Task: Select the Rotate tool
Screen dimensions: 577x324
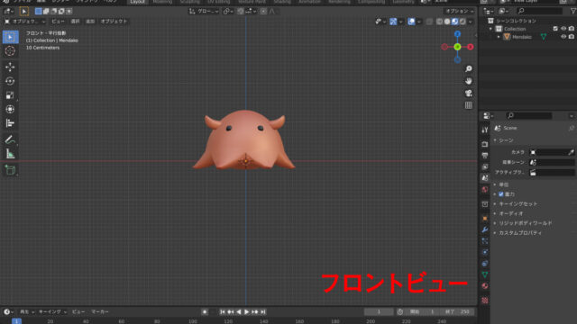Action: 10,81
